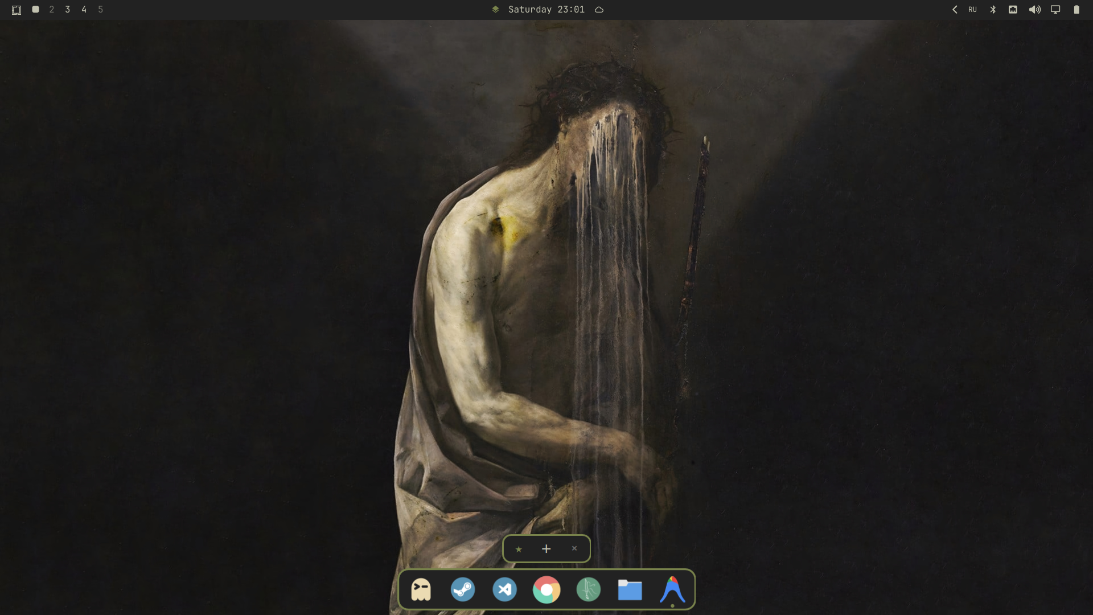Click the star icon above the dock
The width and height of the screenshot is (1093, 615).
click(x=519, y=550)
